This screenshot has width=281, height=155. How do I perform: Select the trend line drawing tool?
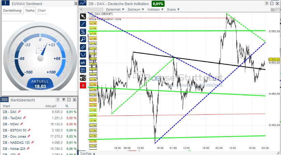83,24
